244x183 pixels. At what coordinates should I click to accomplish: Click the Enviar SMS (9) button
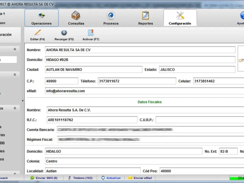tap(44, 178)
